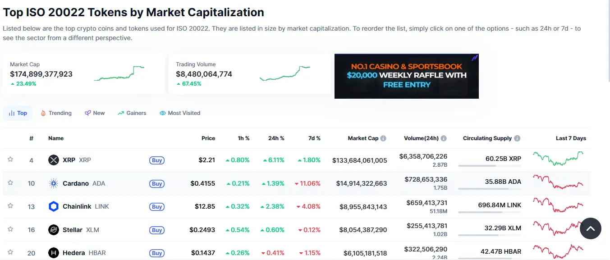Click the scroll-to-top arrow icon
The height and width of the screenshot is (260, 610).
point(591,228)
